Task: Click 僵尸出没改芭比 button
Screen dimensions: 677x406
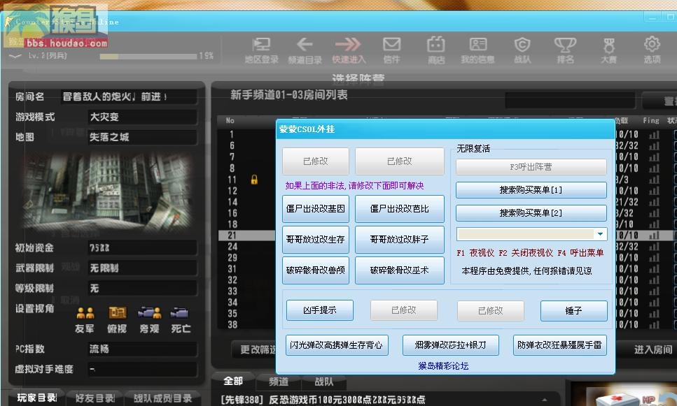Action: pyautogui.click(x=399, y=209)
